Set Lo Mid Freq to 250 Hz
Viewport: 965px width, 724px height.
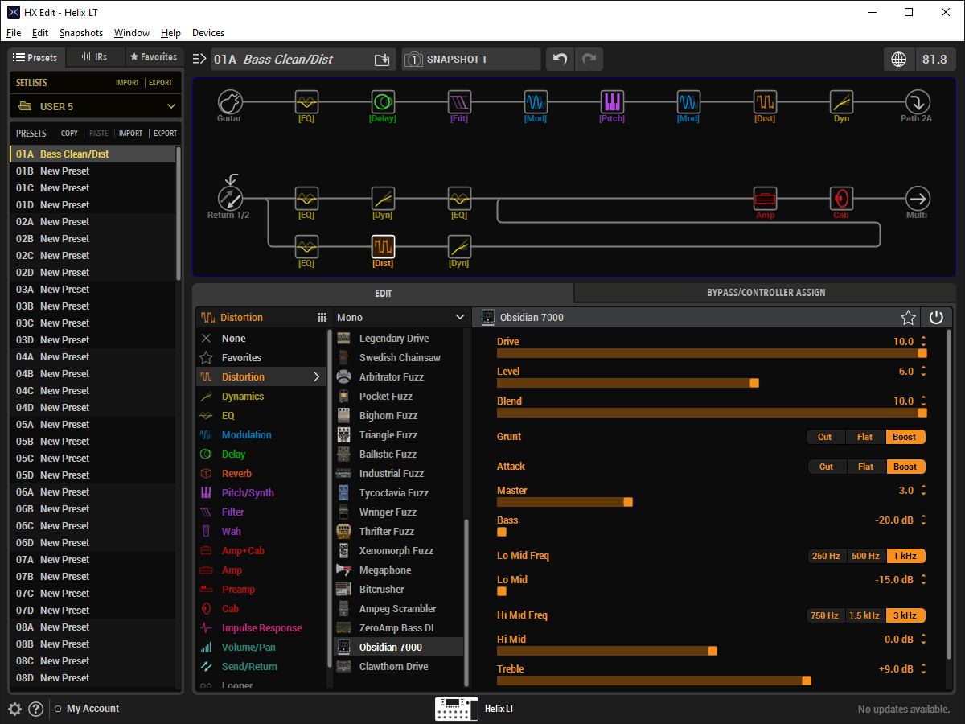[826, 556]
